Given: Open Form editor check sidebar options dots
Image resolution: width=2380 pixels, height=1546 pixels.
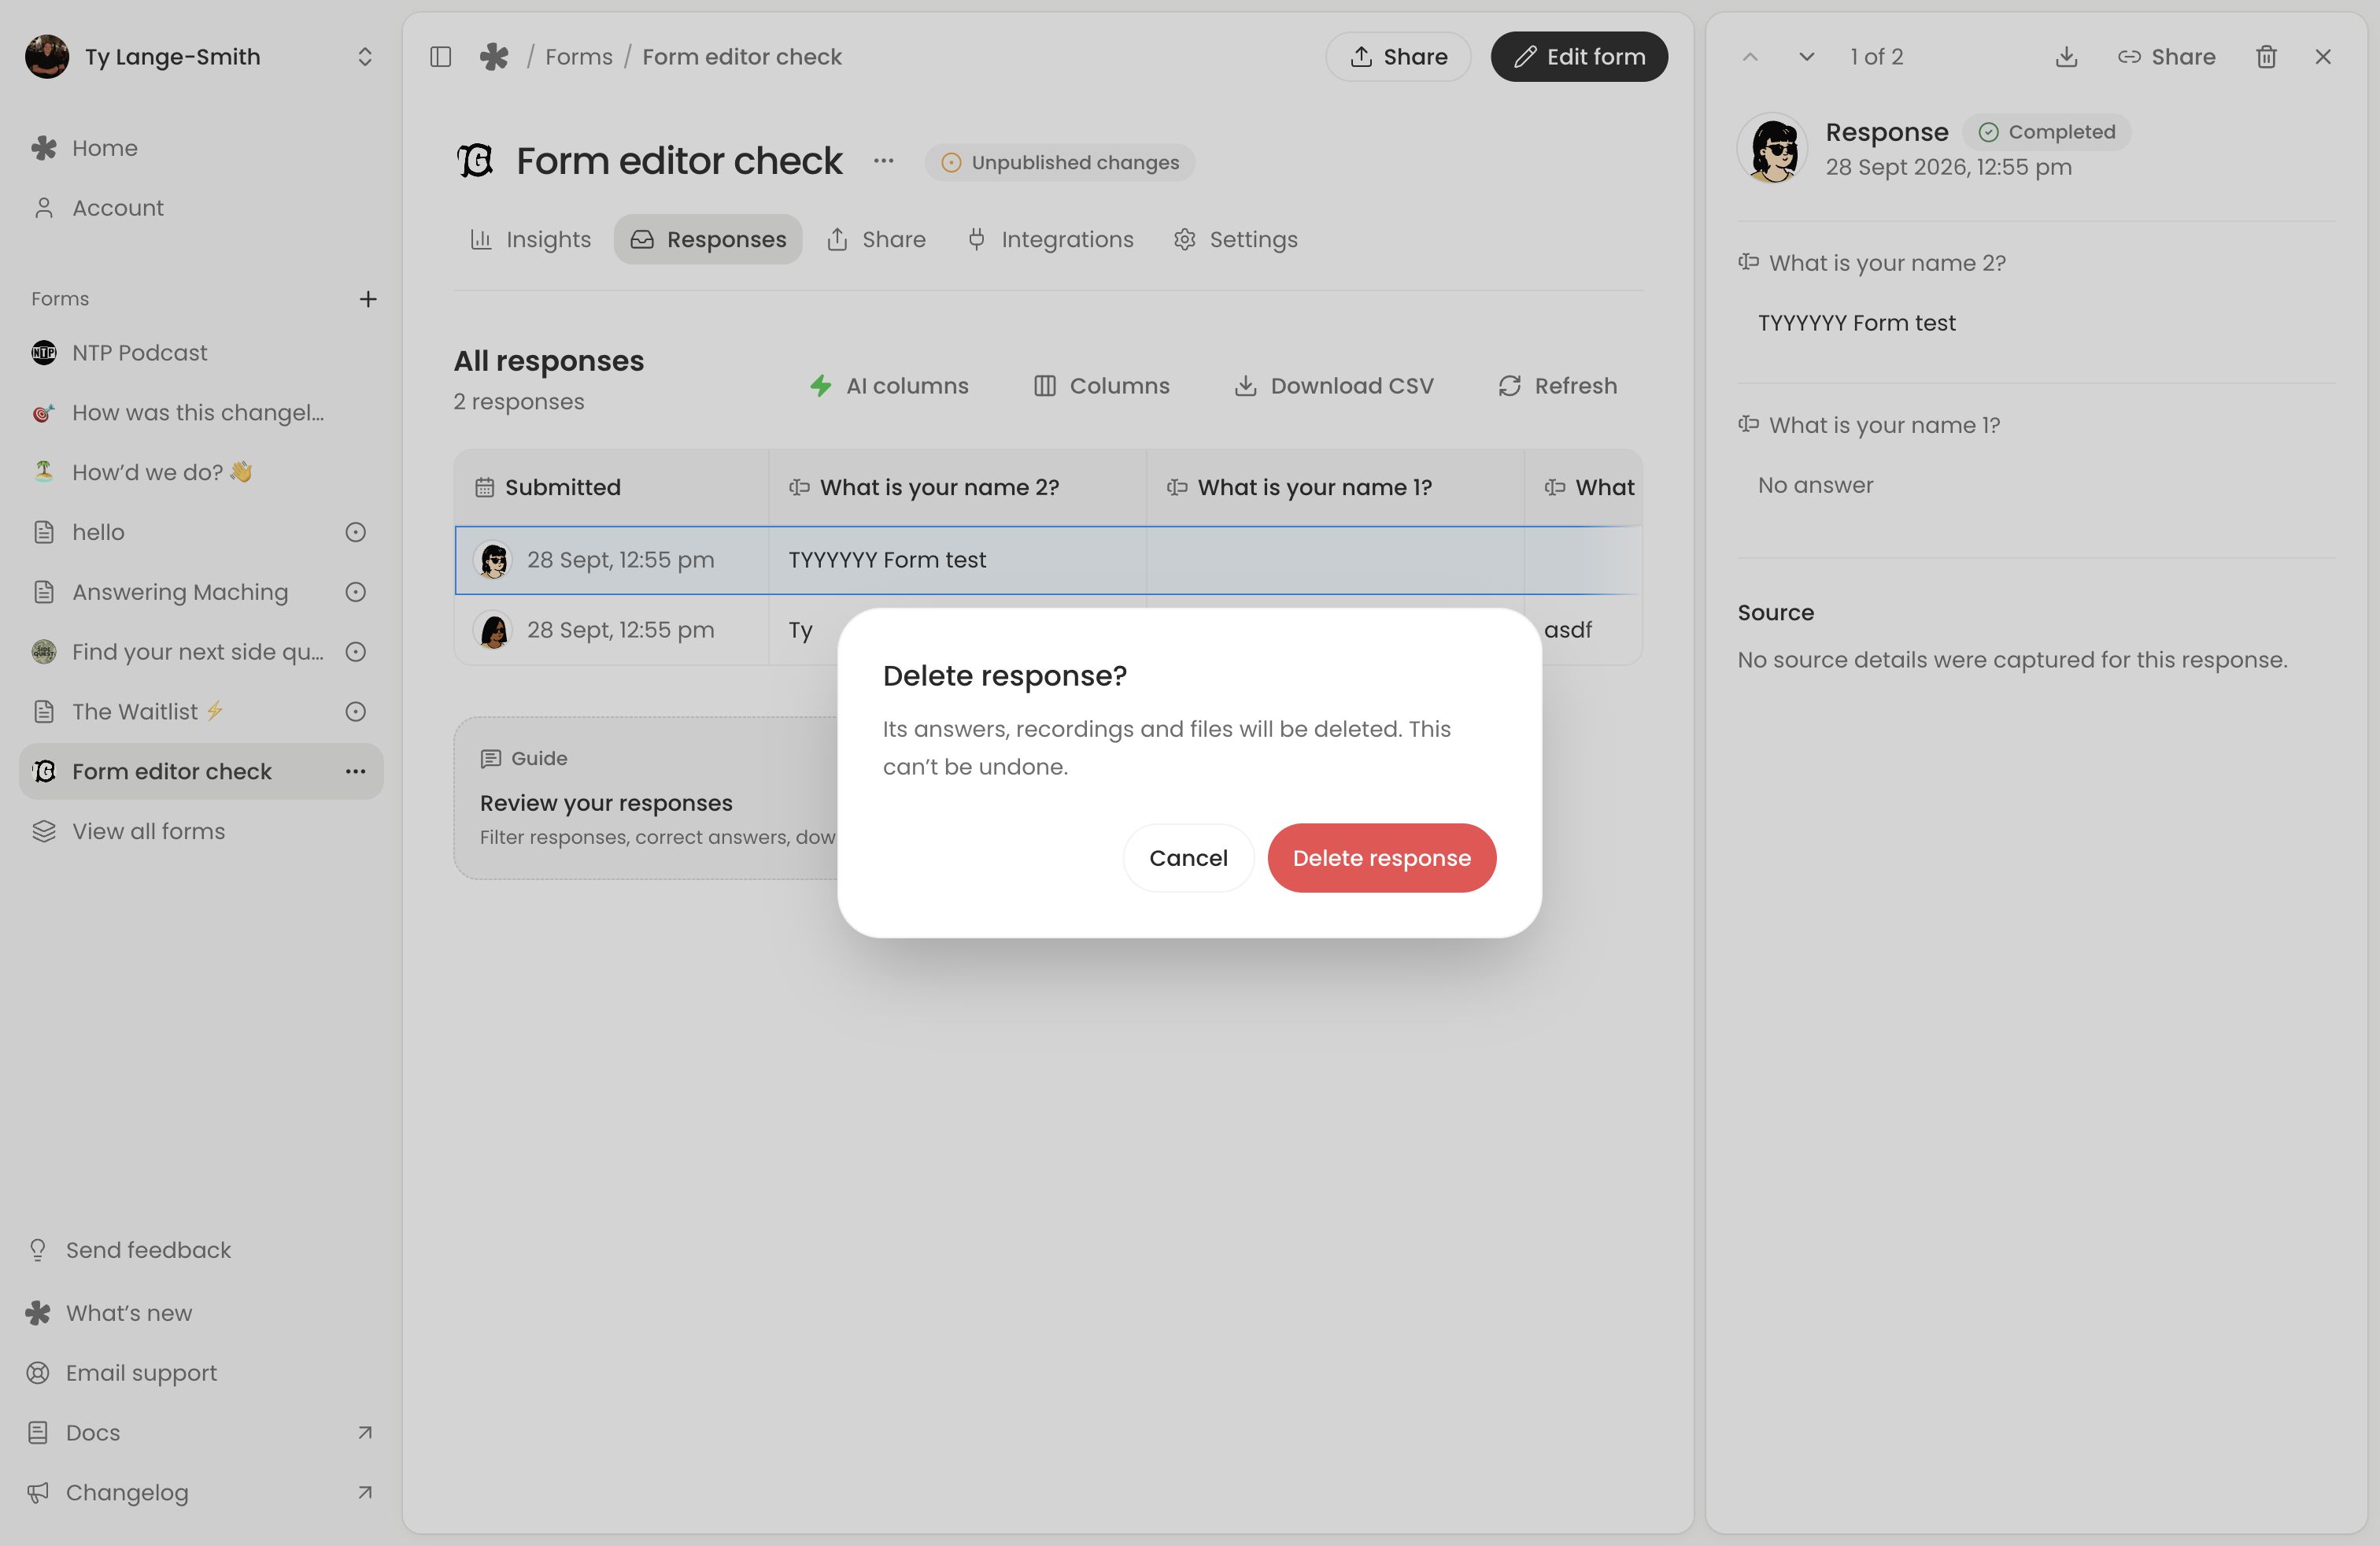Looking at the screenshot, I should pos(355,771).
